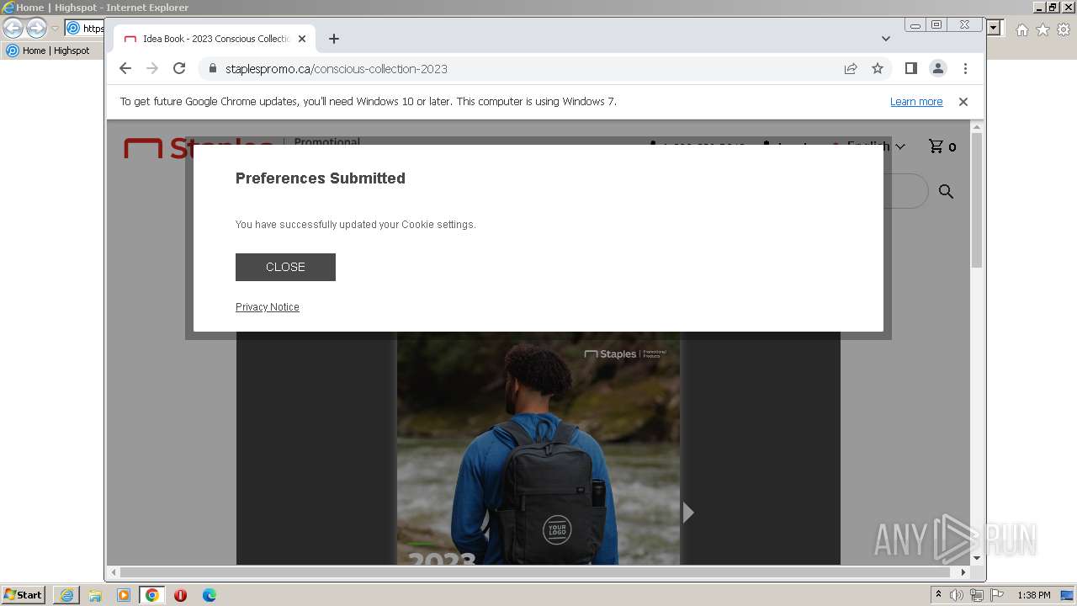Open Opera taskbar icon

click(181, 595)
